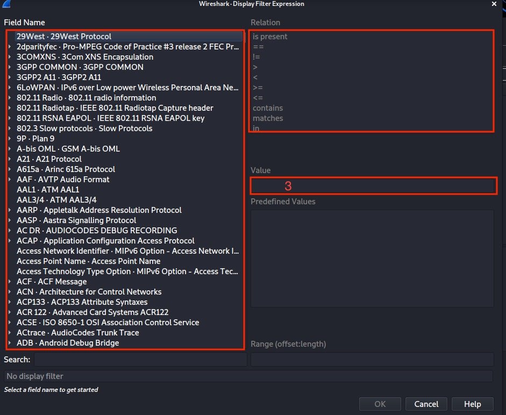
Task: Expand the AARP Appletalk entry arrow
Action: tap(10, 210)
